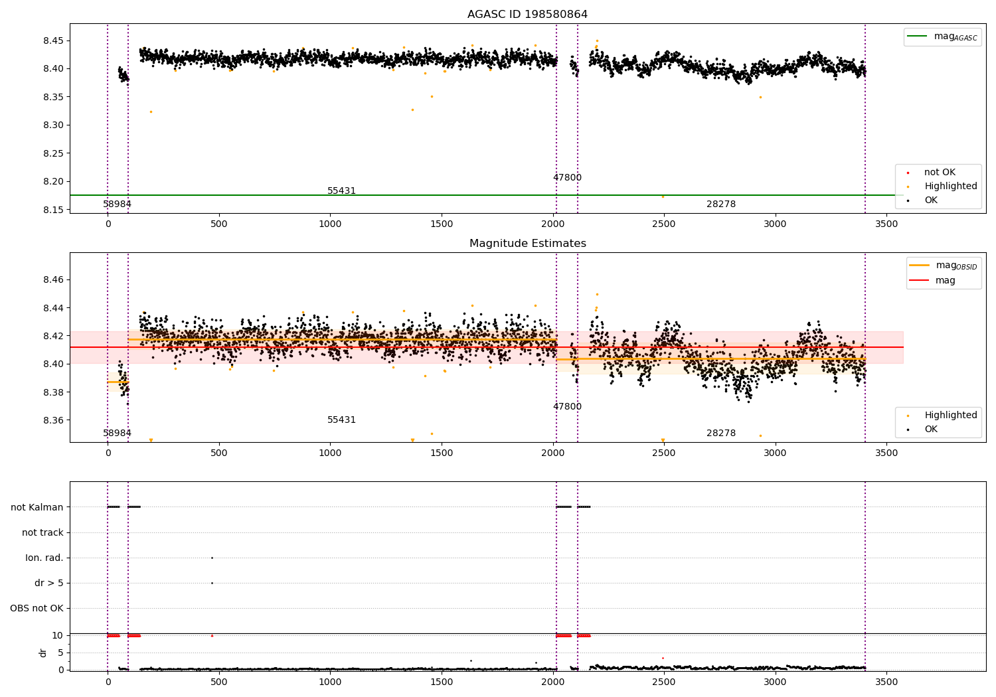Click the dr axis tick label 5
Image resolution: width=996 pixels, height=697 pixels.
click(x=61, y=653)
